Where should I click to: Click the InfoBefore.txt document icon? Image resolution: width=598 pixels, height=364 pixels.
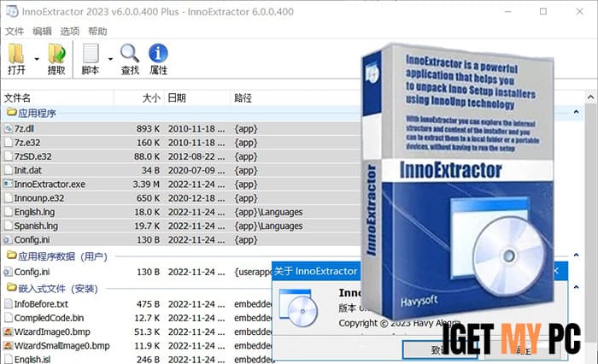tap(8, 304)
